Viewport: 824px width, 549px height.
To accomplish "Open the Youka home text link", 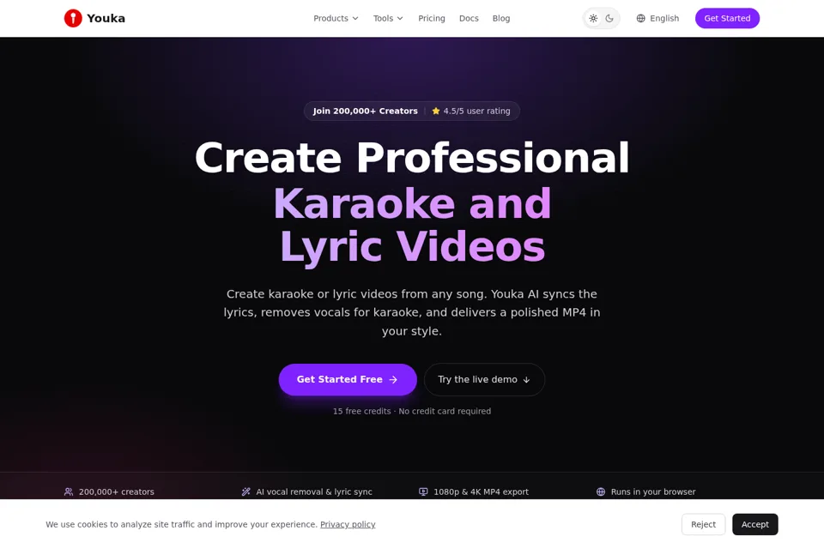I will point(106,18).
